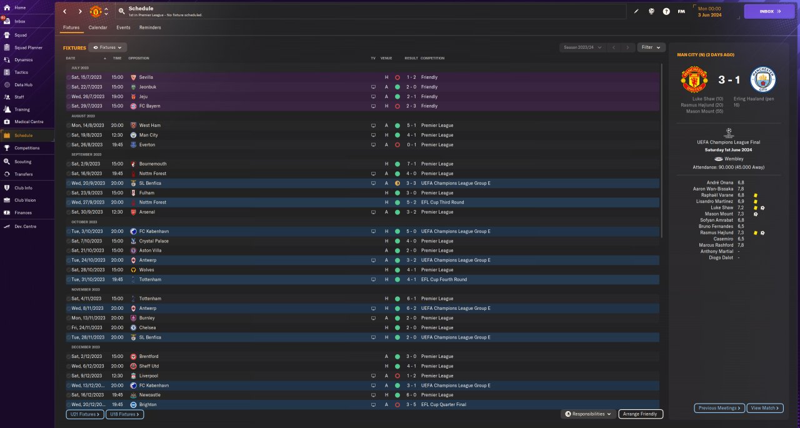Image resolution: width=800 pixels, height=428 pixels.
Task: Click the search magnifier icon
Action: pyautogui.click(x=121, y=11)
